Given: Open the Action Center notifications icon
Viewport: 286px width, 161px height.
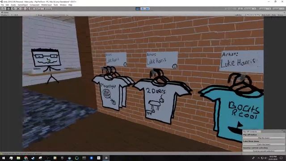Looking at the screenshot, I should click(x=281, y=158).
